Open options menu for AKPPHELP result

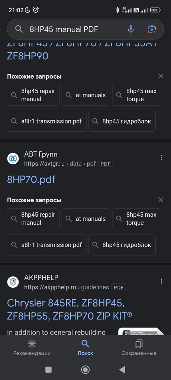[161, 281]
